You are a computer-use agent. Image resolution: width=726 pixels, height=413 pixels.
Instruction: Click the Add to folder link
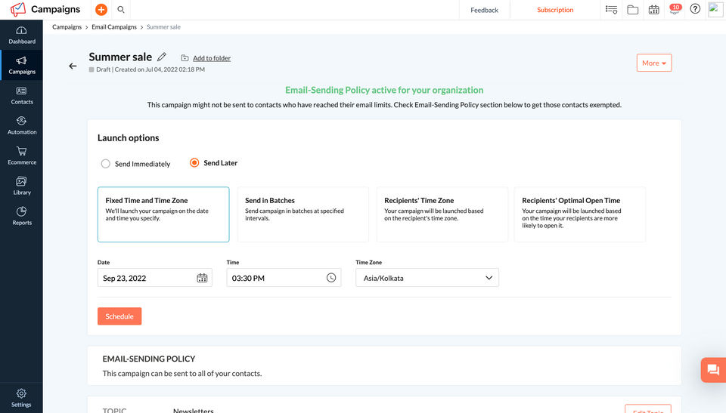pyautogui.click(x=211, y=58)
